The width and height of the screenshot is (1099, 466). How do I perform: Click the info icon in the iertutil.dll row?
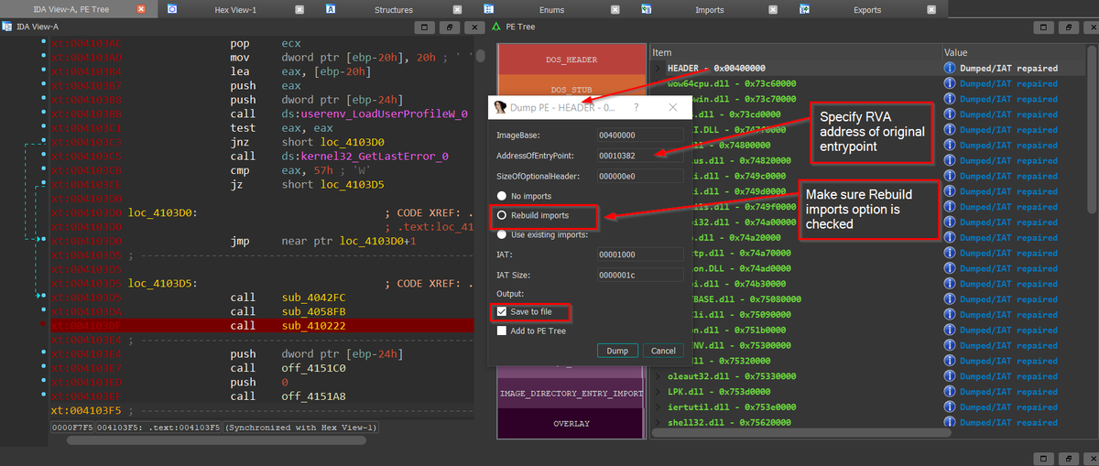951,407
